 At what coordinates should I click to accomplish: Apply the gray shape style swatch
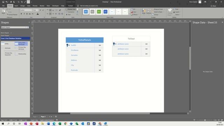tap(92, 12)
